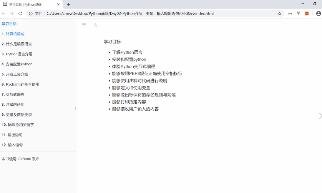Viewport: 322px width, 193px height.
Task: Click the browser forward arrow
Action: pyautogui.click(x=12, y=13)
